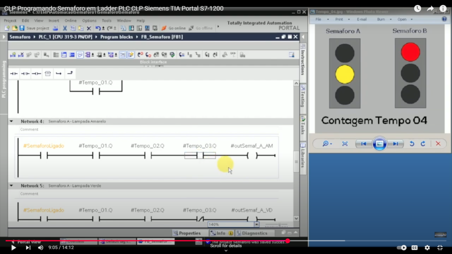Click the Go offline button

201,28
